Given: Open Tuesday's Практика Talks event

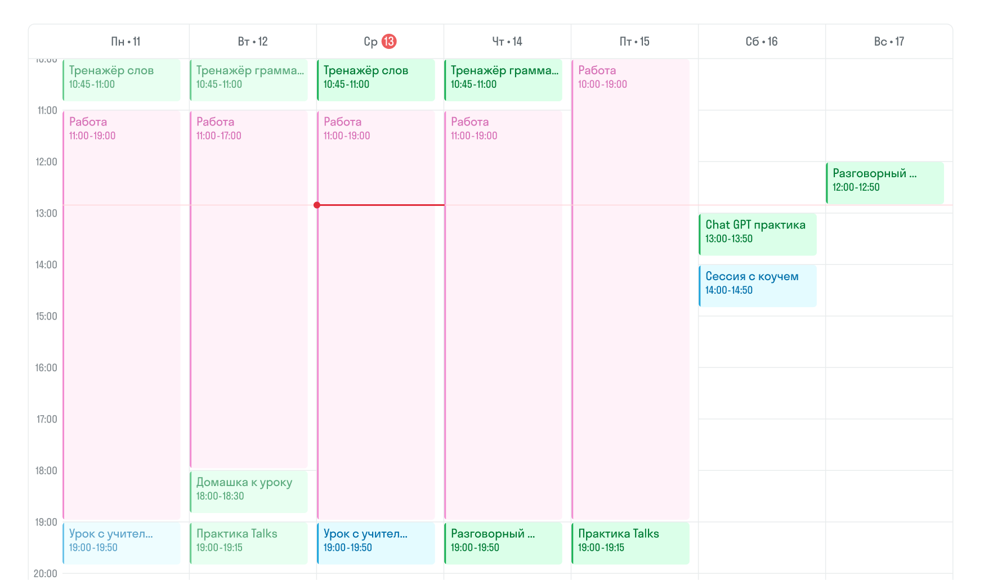Looking at the screenshot, I should [x=248, y=542].
